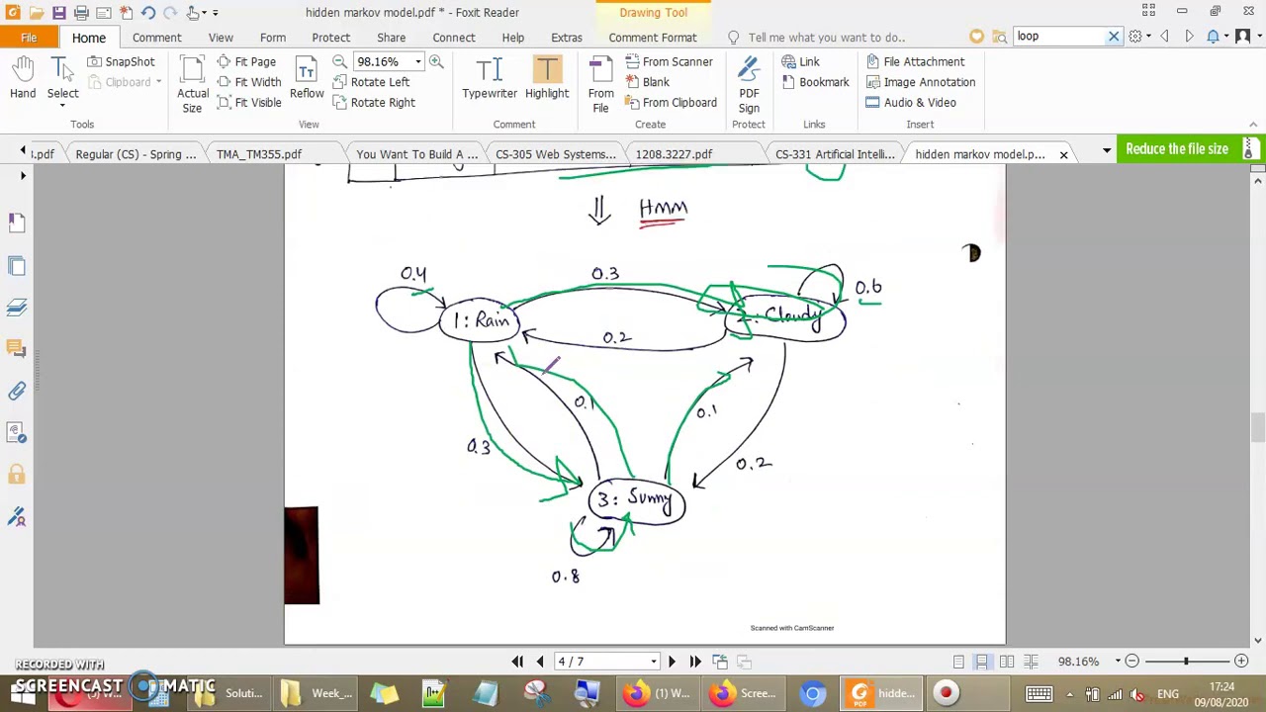Switch to the View ribbon tab
The width and height of the screenshot is (1266, 712).
pyautogui.click(x=221, y=38)
